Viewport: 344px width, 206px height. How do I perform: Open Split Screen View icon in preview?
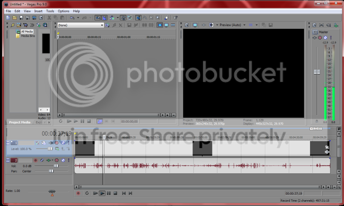211,25
